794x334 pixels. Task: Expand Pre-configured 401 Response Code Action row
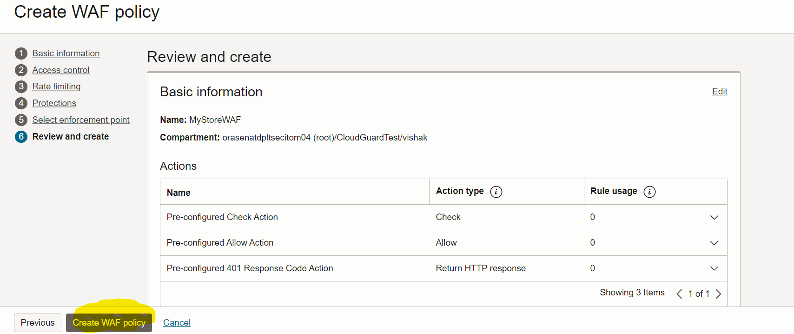pos(714,268)
